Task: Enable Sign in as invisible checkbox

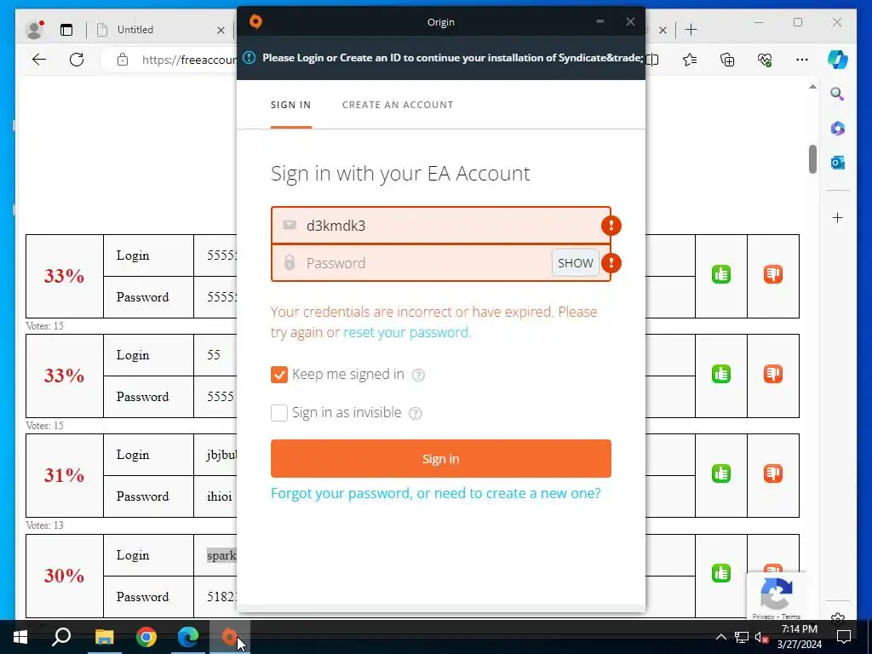Action: [279, 413]
